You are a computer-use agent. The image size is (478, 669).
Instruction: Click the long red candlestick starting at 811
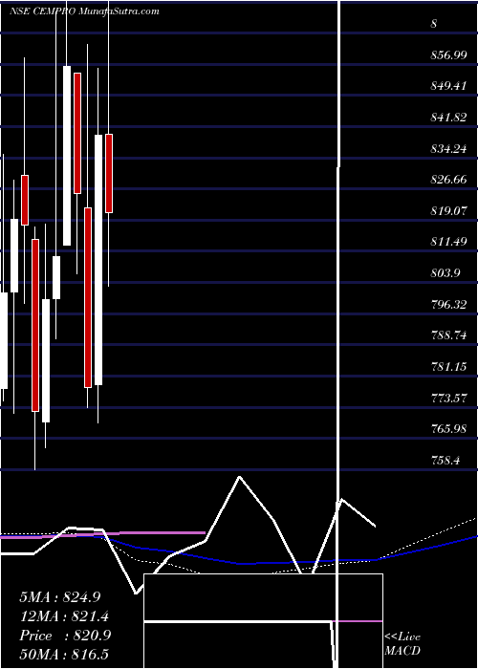tap(35, 326)
